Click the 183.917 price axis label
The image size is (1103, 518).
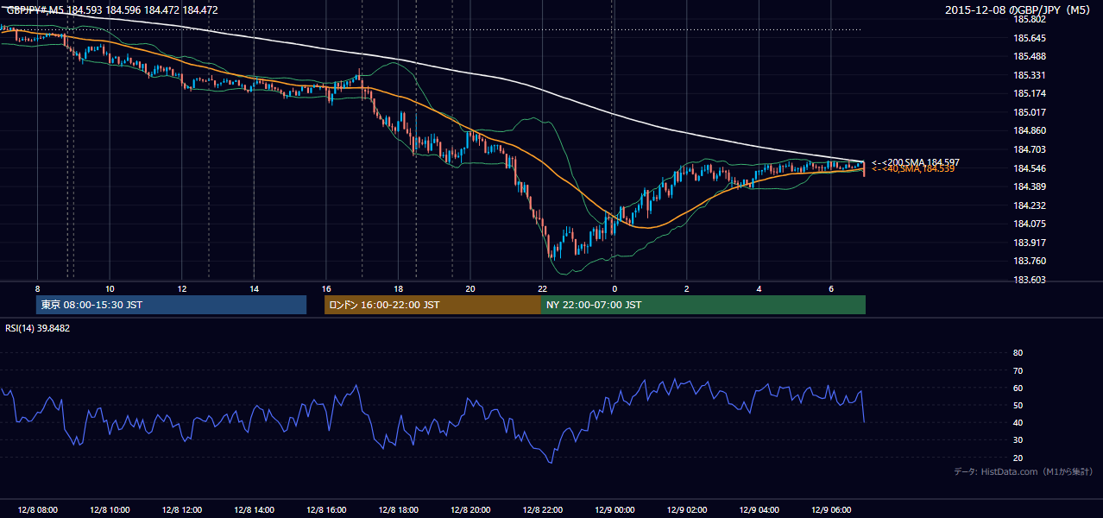(x=1030, y=243)
